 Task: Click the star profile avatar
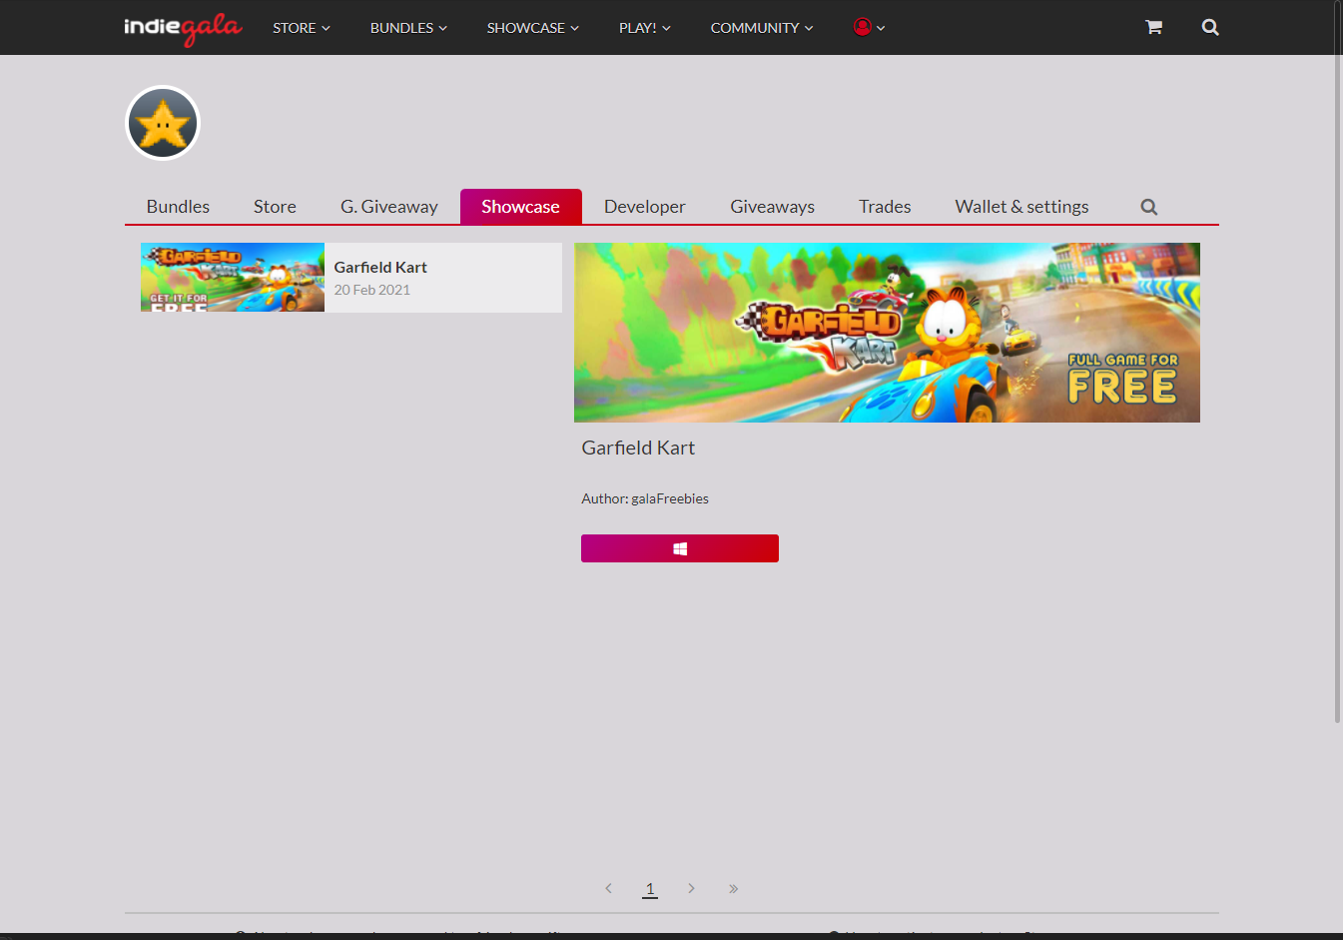click(x=163, y=123)
